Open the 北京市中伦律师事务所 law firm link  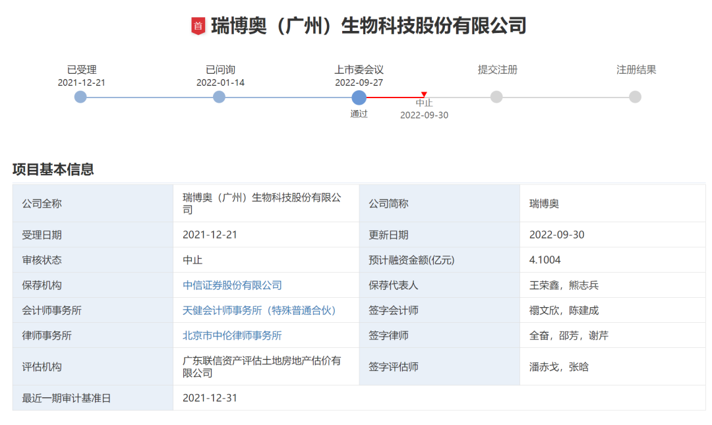coord(232,335)
